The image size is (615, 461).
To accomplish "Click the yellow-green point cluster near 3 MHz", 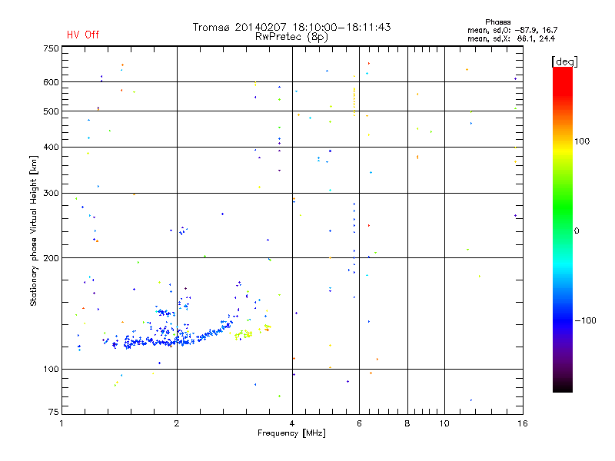I will coord(244,334).
